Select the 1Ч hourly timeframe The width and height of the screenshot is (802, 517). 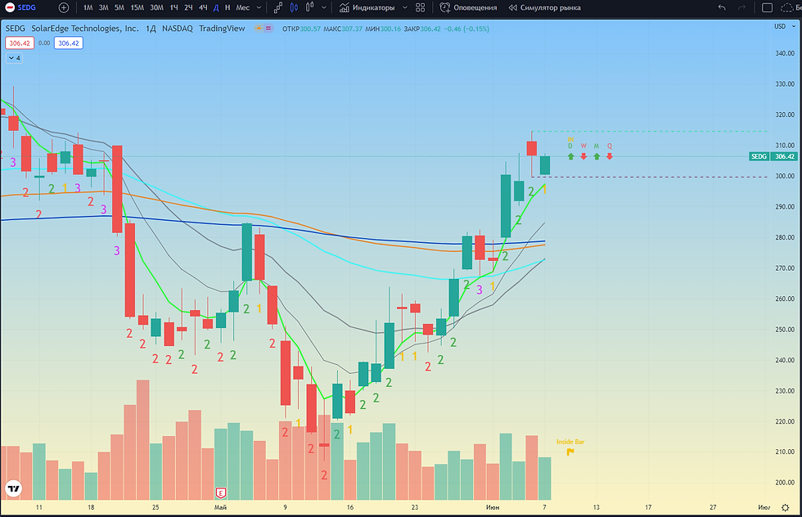pyautogui.click(x=173, y=7)
